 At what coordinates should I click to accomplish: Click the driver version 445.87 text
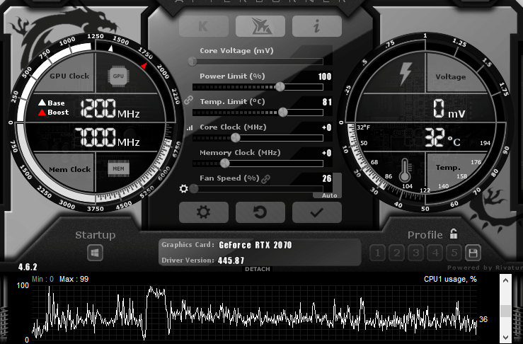pos(231,260)
